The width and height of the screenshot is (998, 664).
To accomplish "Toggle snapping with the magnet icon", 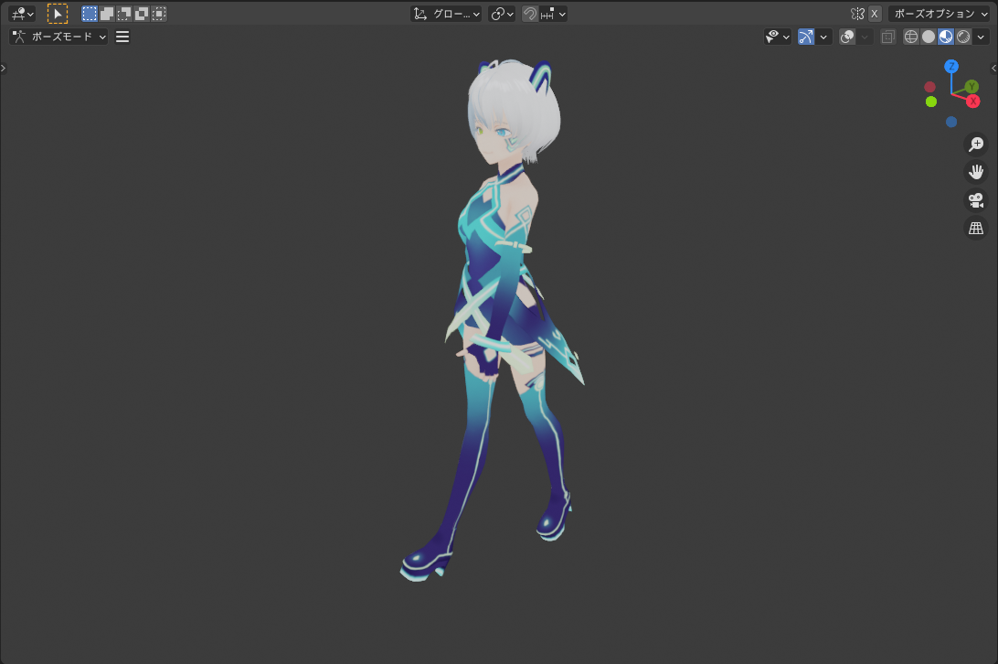I will tap(529, 14).
